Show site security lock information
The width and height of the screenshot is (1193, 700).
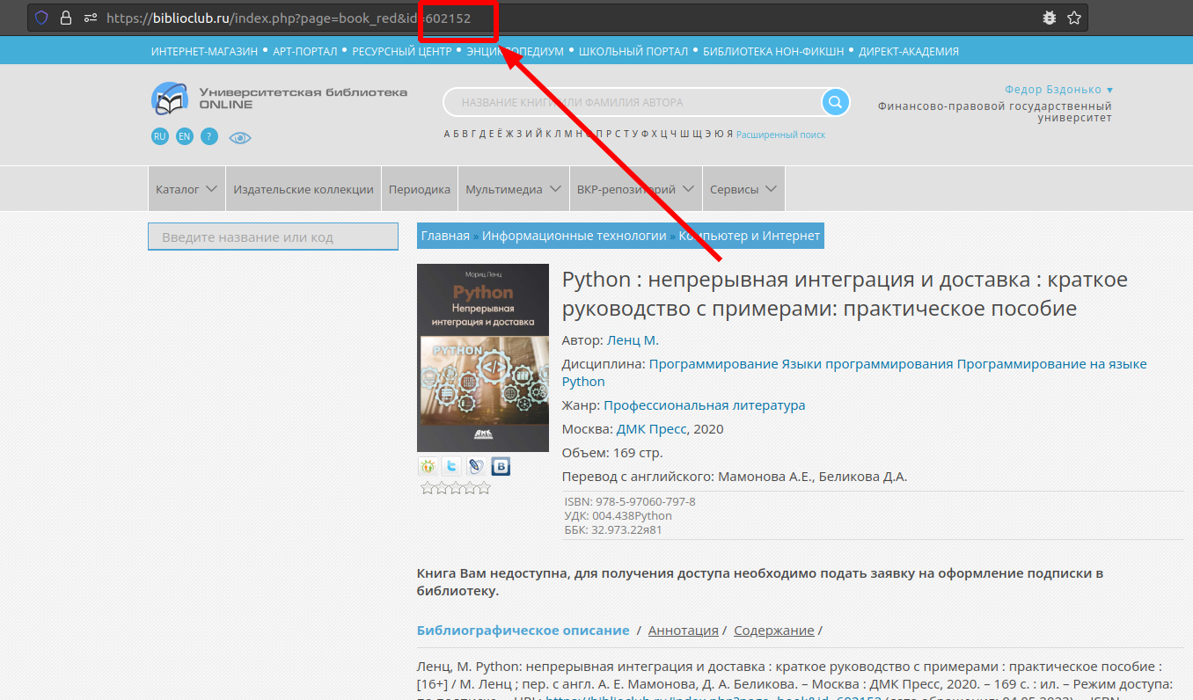(x=66, y=18)
